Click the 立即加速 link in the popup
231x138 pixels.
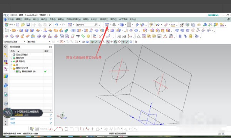18,115
